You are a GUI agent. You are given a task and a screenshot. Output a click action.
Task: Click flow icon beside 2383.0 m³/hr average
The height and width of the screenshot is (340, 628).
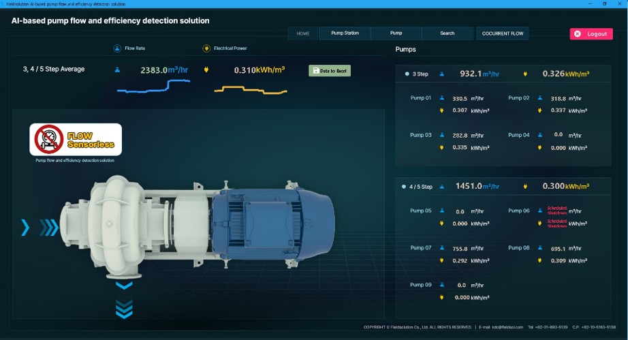pos(117,69)
